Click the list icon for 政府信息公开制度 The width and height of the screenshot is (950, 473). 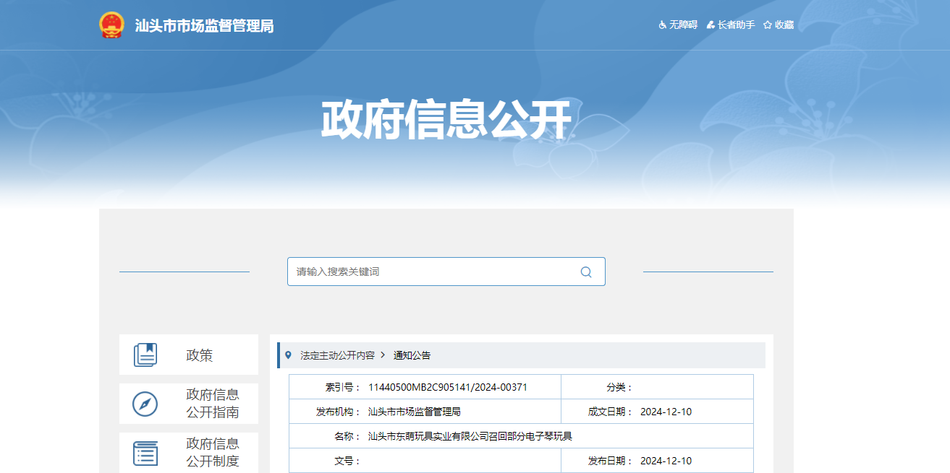click(x=145, y=453)
